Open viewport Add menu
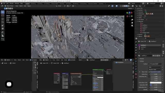This screenshot has width=165, height=93. click(25, 6)
